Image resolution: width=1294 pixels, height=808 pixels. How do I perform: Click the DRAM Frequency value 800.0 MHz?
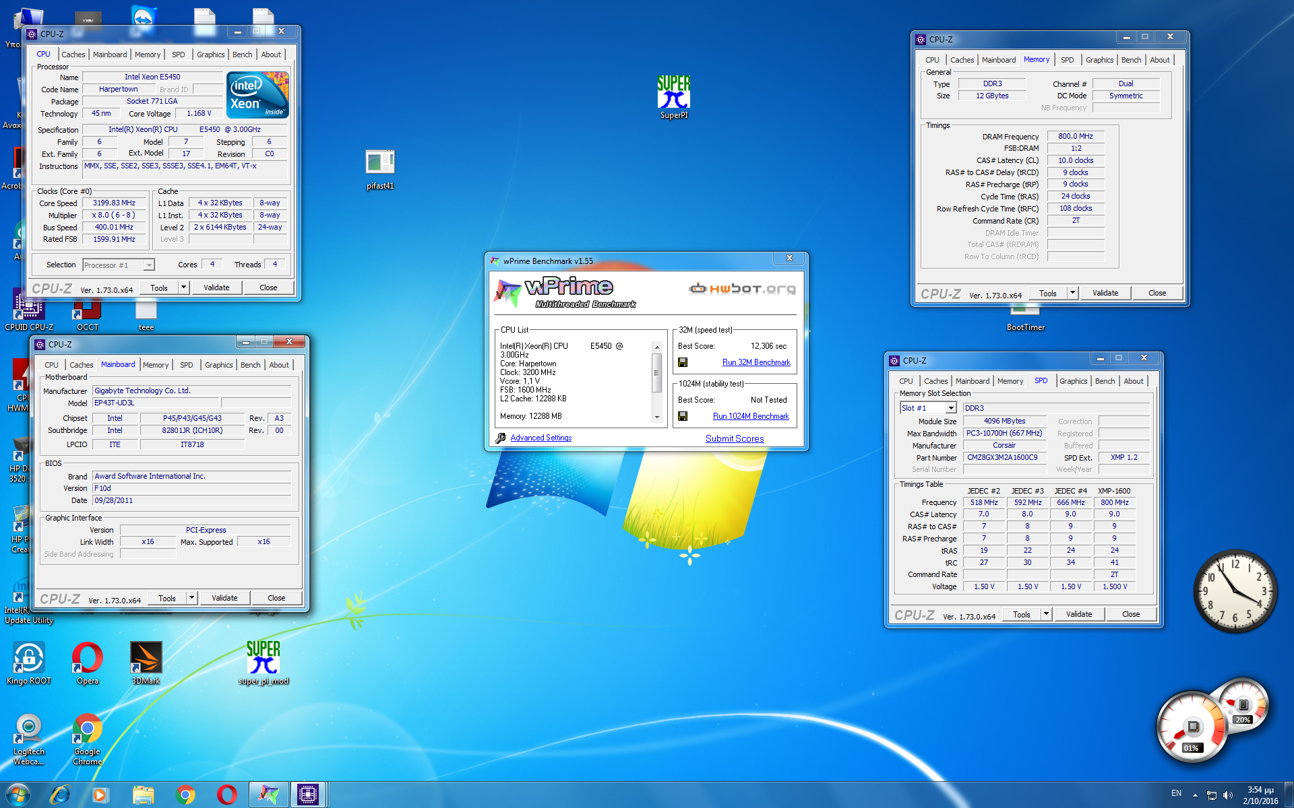[x=1076, y=136]
